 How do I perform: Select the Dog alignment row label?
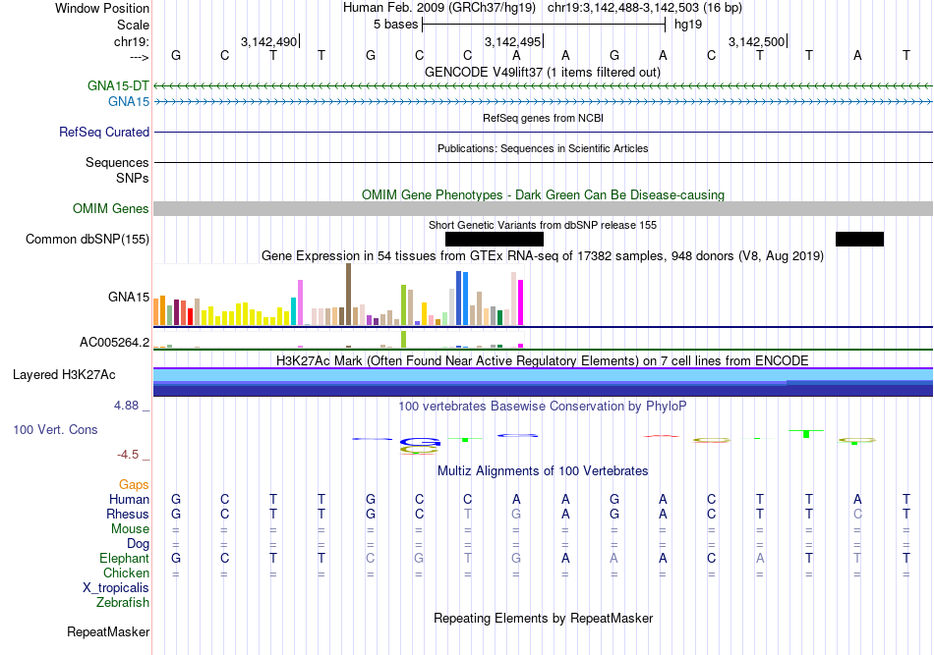tap(139, 544)
